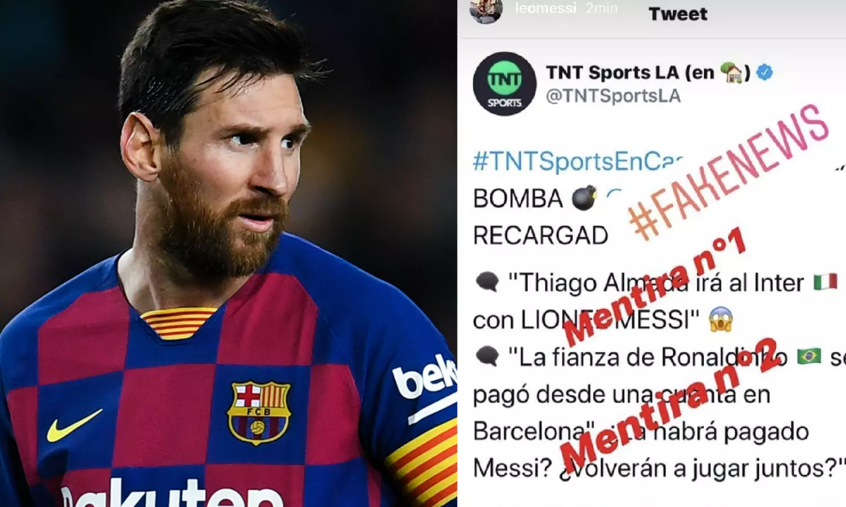Image resolution: width=846 pixels, height=507 pixels.
Task: Open the TNT Sports round profile logo
Action: (505, 84)
